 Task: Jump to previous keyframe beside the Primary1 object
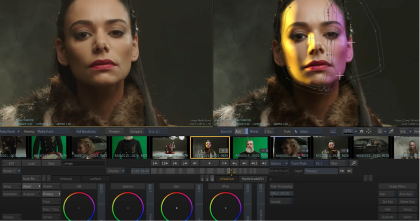[x=343, y=171]
